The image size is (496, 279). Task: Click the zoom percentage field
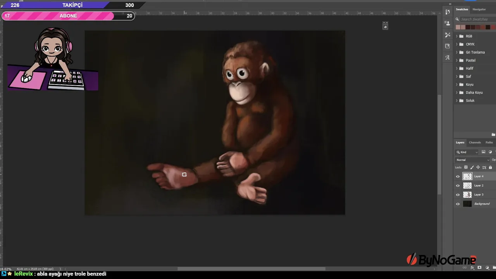point(6,269)
